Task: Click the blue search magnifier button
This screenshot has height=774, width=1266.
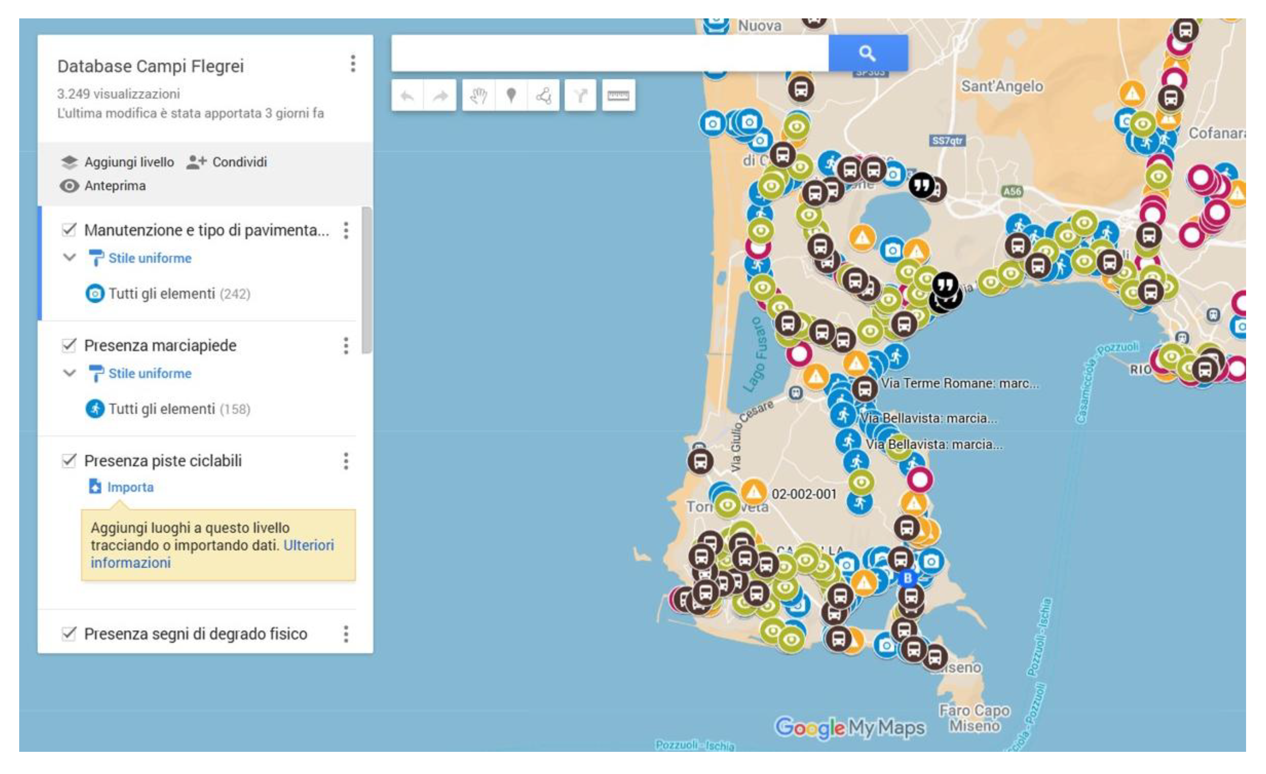Action: pyautogui.click(x=867, y=53)
